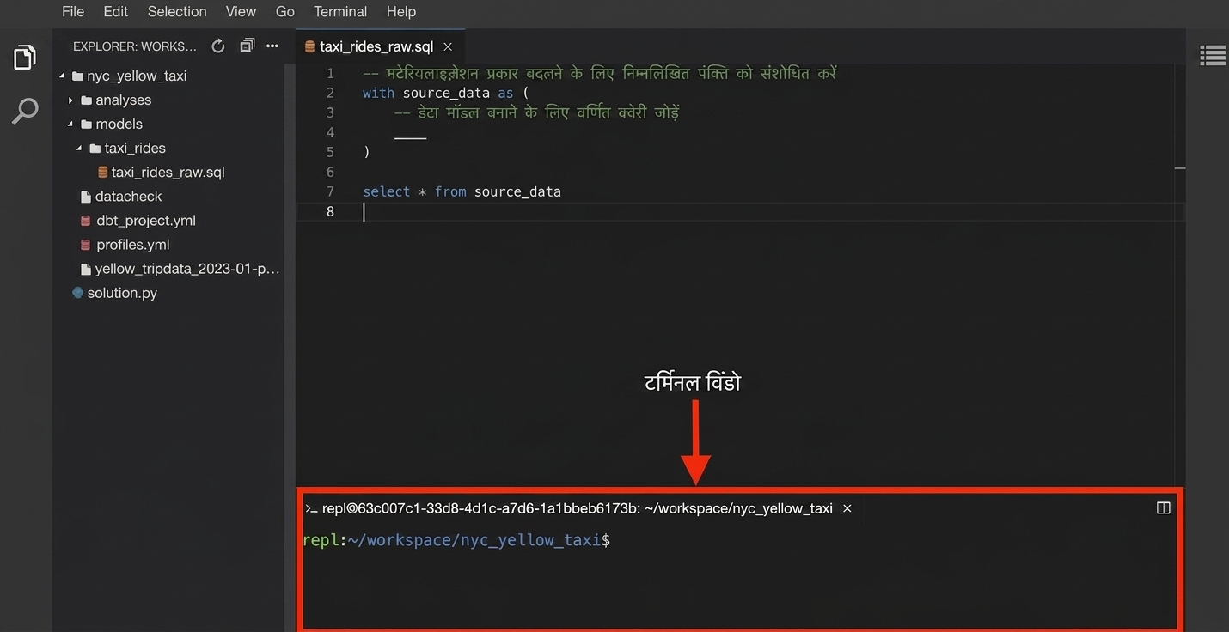Image resolution: width=1229 pixels, height=632 pixels.
Task: Place cursor on the terminal prompt line
Action: pyautogui.click(x=456, y=540)
